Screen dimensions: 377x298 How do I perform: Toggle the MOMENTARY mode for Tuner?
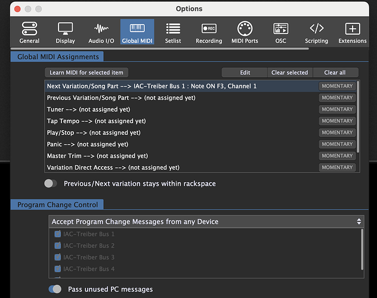pyautogui.click(x=337, y=109)
